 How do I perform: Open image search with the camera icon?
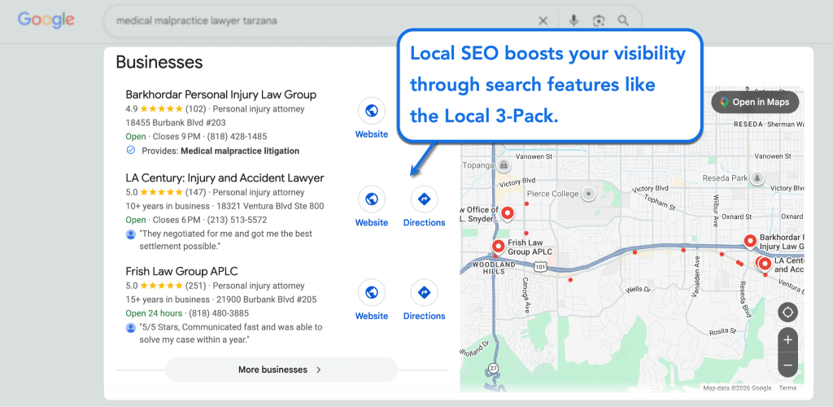599,20
